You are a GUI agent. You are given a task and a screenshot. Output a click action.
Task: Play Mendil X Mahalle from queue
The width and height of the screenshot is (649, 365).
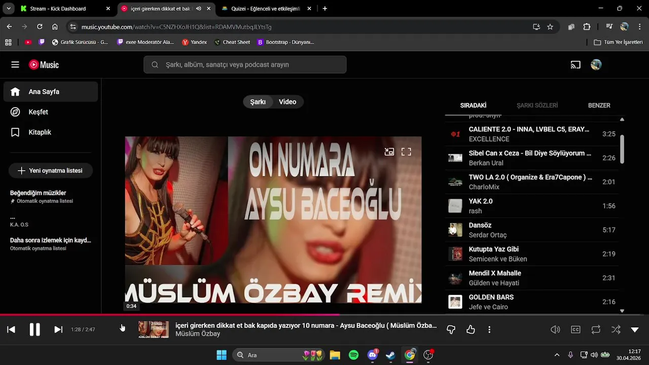pos(532,278)
